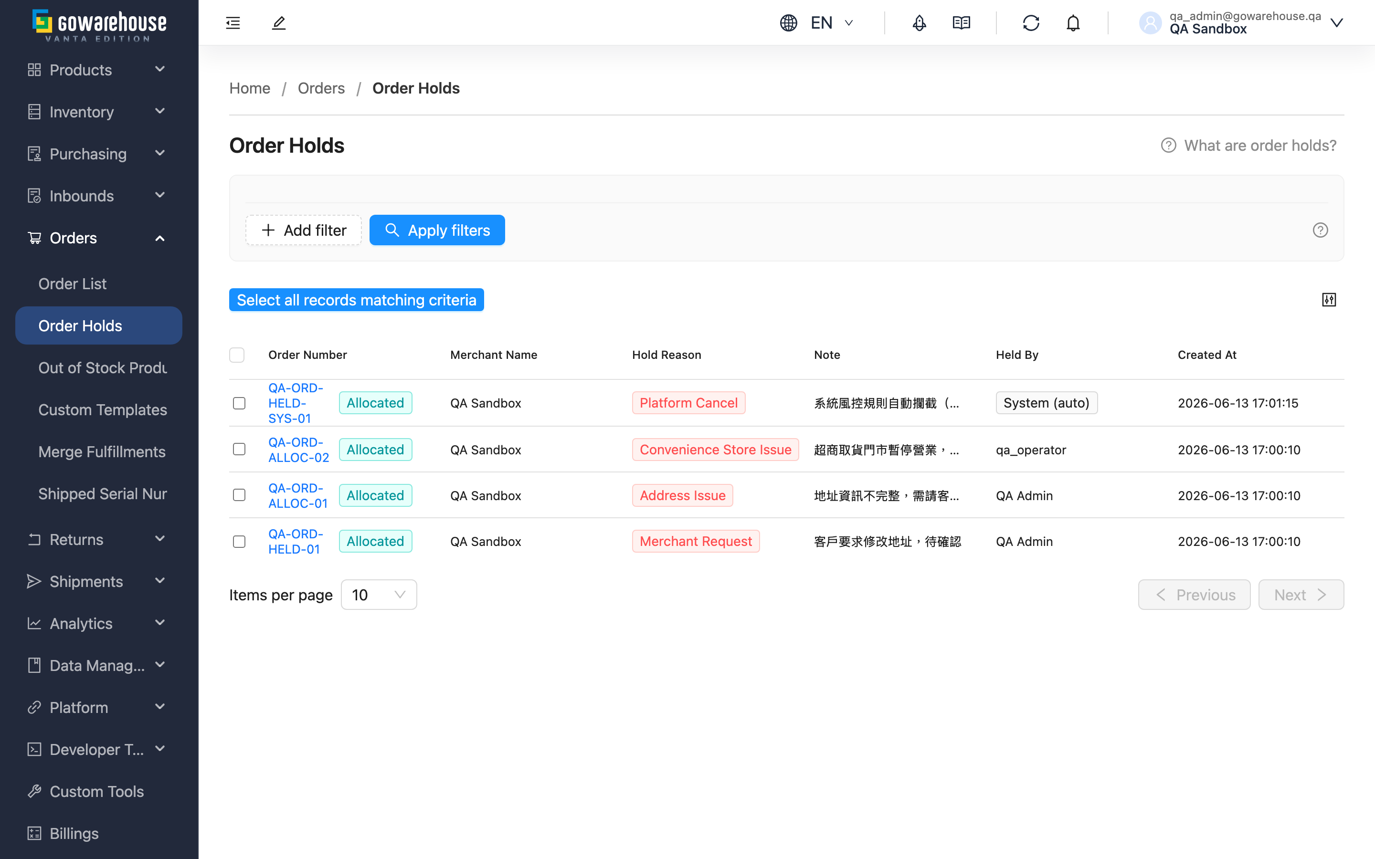Click the Previous page button
The height and width of the screenshot is (859, 1375).
tap(1195, 595)
